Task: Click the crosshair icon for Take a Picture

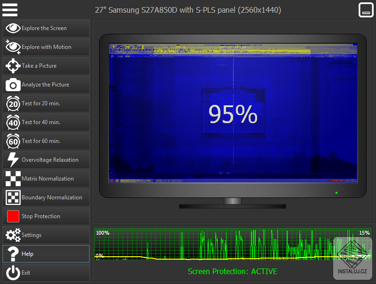Action: click(x=13, y=66)
